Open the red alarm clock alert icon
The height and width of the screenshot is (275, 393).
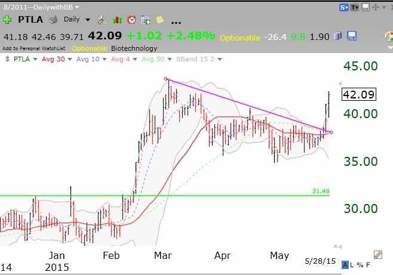131,20
